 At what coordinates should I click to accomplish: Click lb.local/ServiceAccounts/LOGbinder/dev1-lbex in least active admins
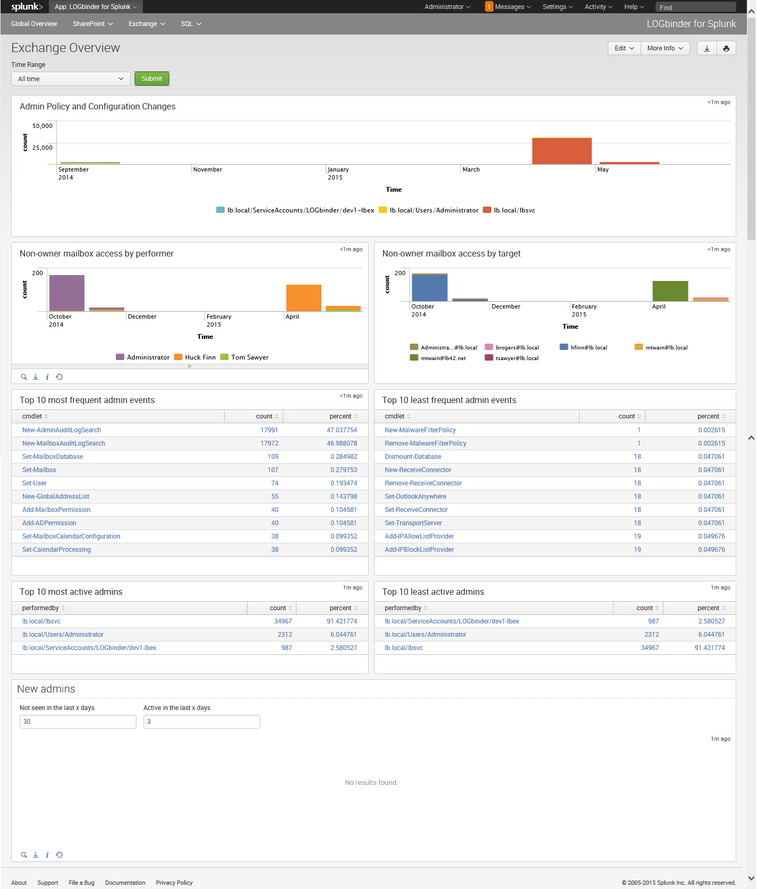tap(452, 621)
